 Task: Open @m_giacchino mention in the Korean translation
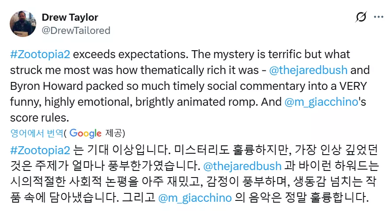[x=195, y=198]
